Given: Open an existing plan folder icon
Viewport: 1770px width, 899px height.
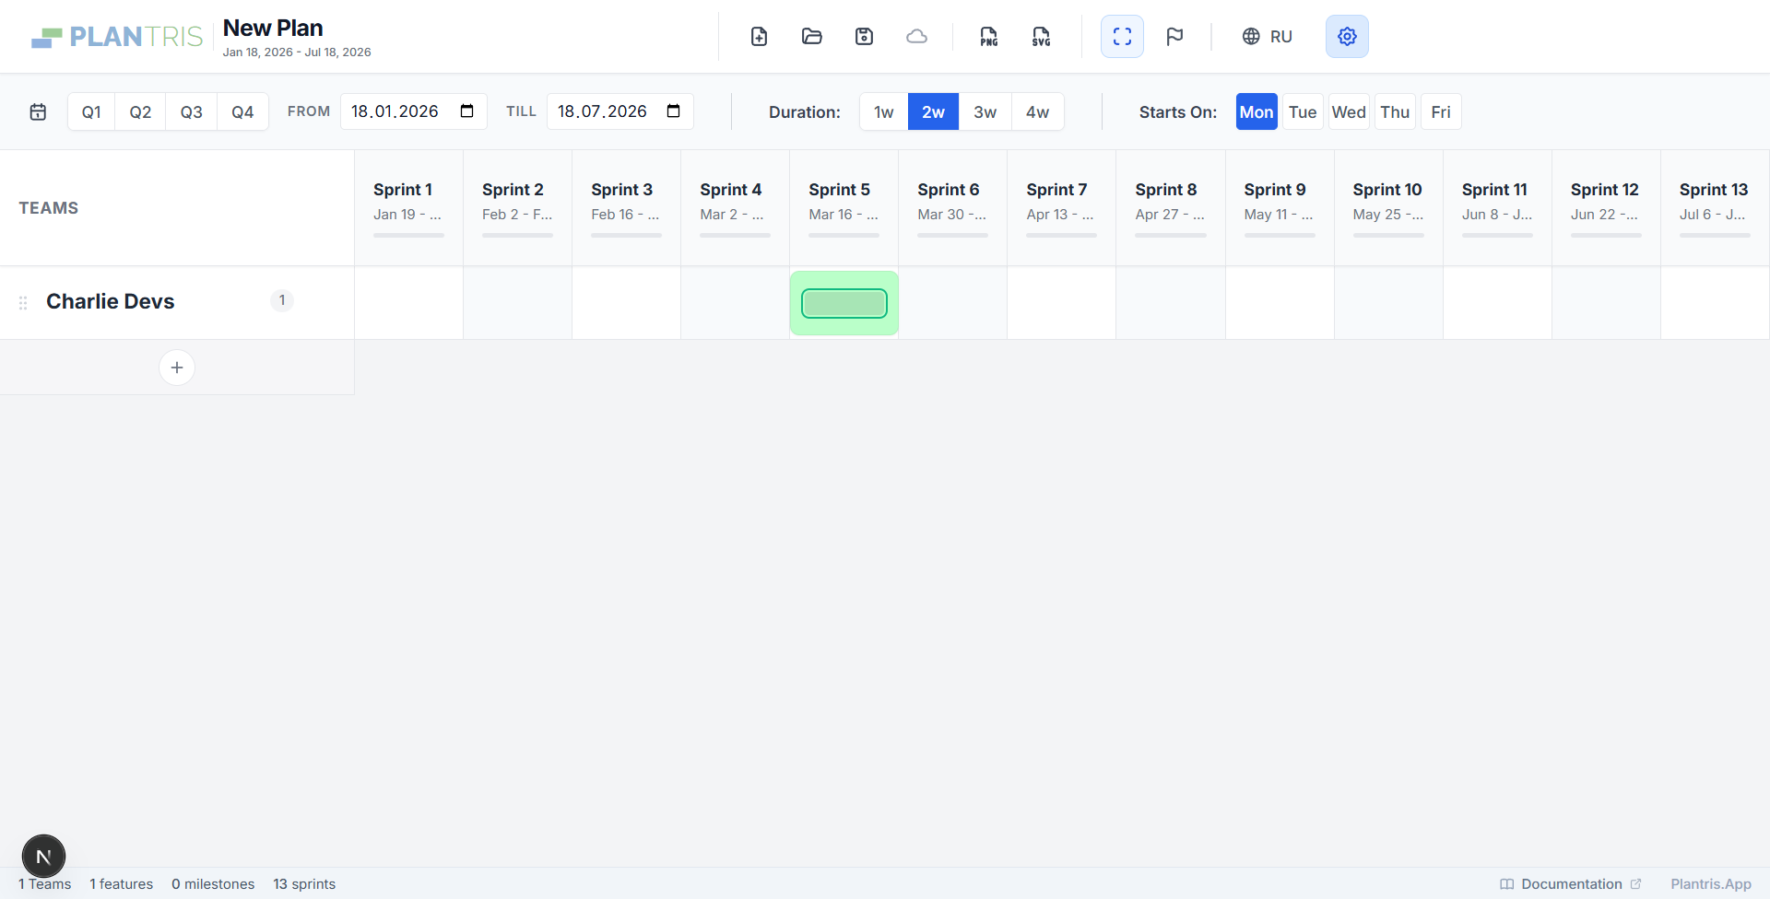Looking at the screenshot, I should coord(811,37).
